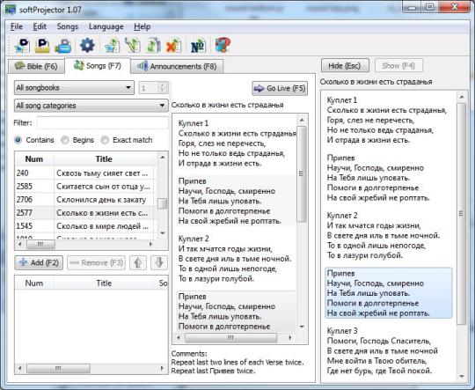475x390 pixels.
Task: Open settings via the blue gear icon
Action: coord(87,46)
